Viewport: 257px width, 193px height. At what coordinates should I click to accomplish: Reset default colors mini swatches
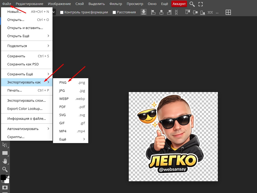(x=7, y=176)
